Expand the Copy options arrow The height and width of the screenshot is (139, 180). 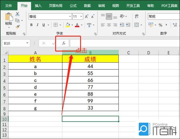[22, 20]
